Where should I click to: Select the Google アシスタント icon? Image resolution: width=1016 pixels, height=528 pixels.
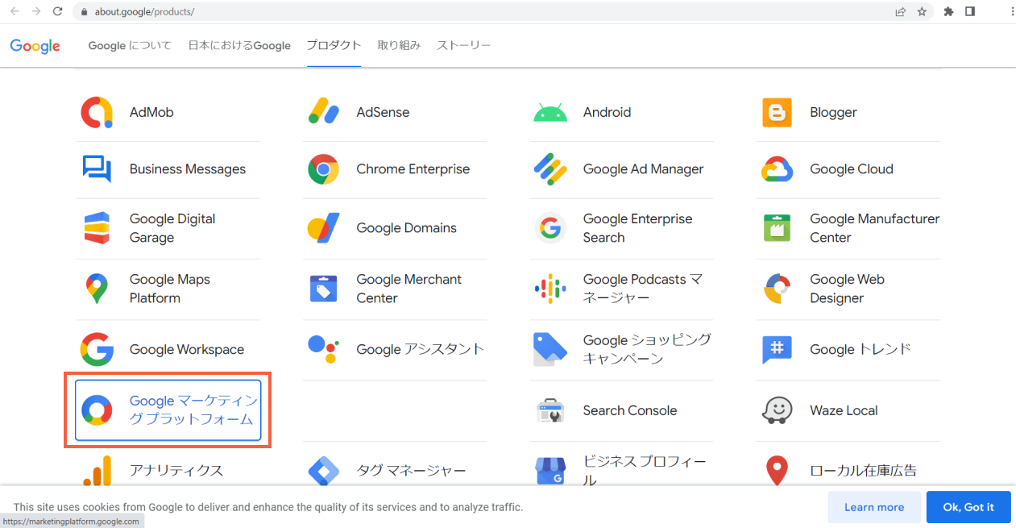point(324,349)
